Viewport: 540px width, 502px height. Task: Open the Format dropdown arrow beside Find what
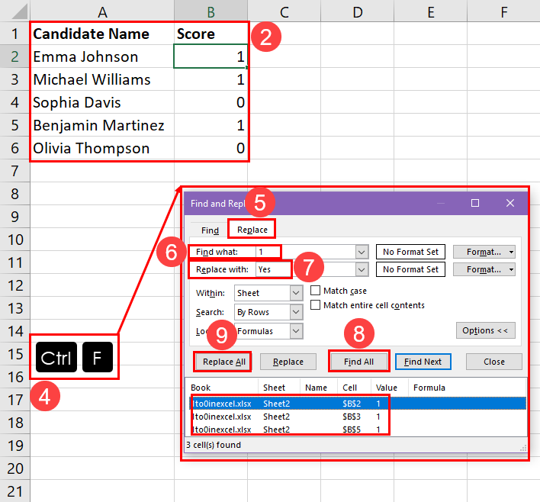click(x=511, y=252)
